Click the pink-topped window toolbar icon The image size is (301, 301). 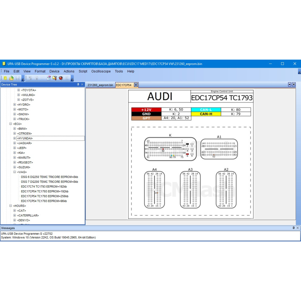tap(49, 78)
